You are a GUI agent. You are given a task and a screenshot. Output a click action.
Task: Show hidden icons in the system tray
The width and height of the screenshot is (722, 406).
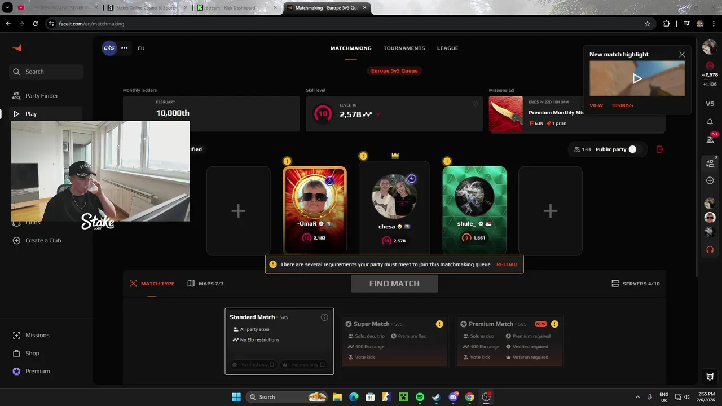pos(637,397)
